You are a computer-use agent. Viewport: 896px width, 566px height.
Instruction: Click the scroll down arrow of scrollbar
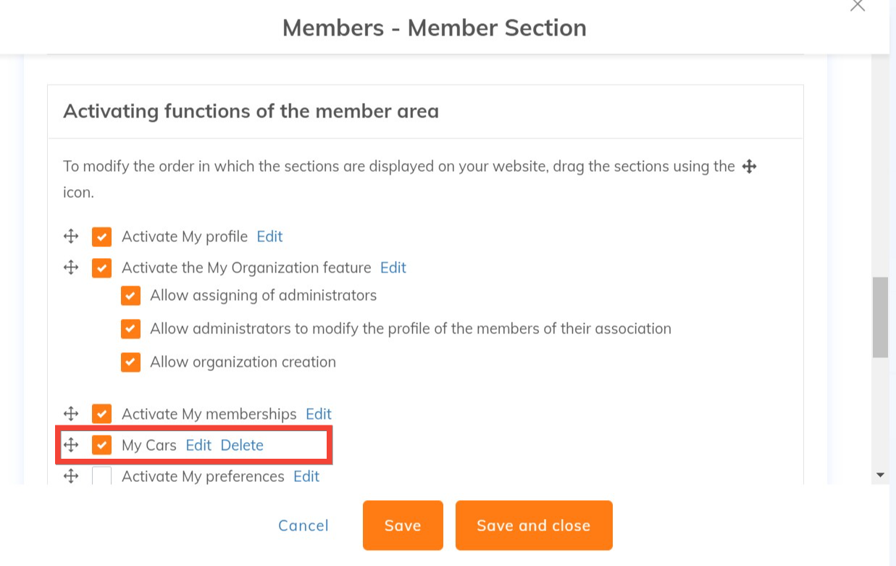881,475
